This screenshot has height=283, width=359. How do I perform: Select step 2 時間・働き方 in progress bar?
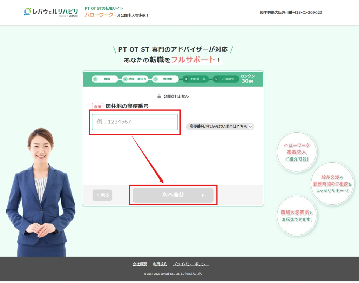pyautogui.click(x=135, y=79)
